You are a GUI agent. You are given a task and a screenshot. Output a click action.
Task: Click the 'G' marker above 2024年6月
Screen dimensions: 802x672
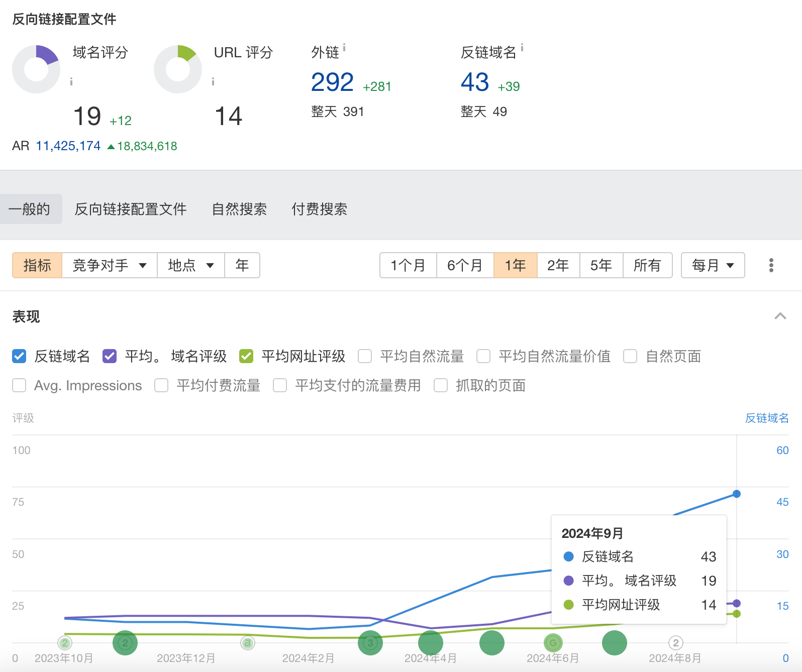[553, 643]
